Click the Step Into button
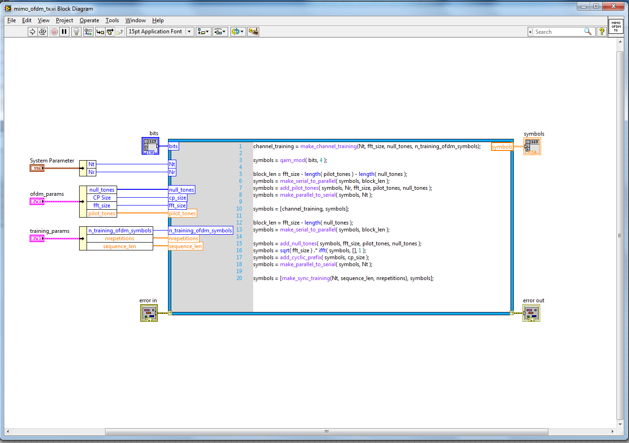Viewport: 629px width, 443px height. (x=100, y=31)
